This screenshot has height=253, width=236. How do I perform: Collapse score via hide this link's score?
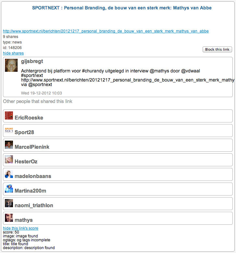pyautogui.click(x=20, y=228)
